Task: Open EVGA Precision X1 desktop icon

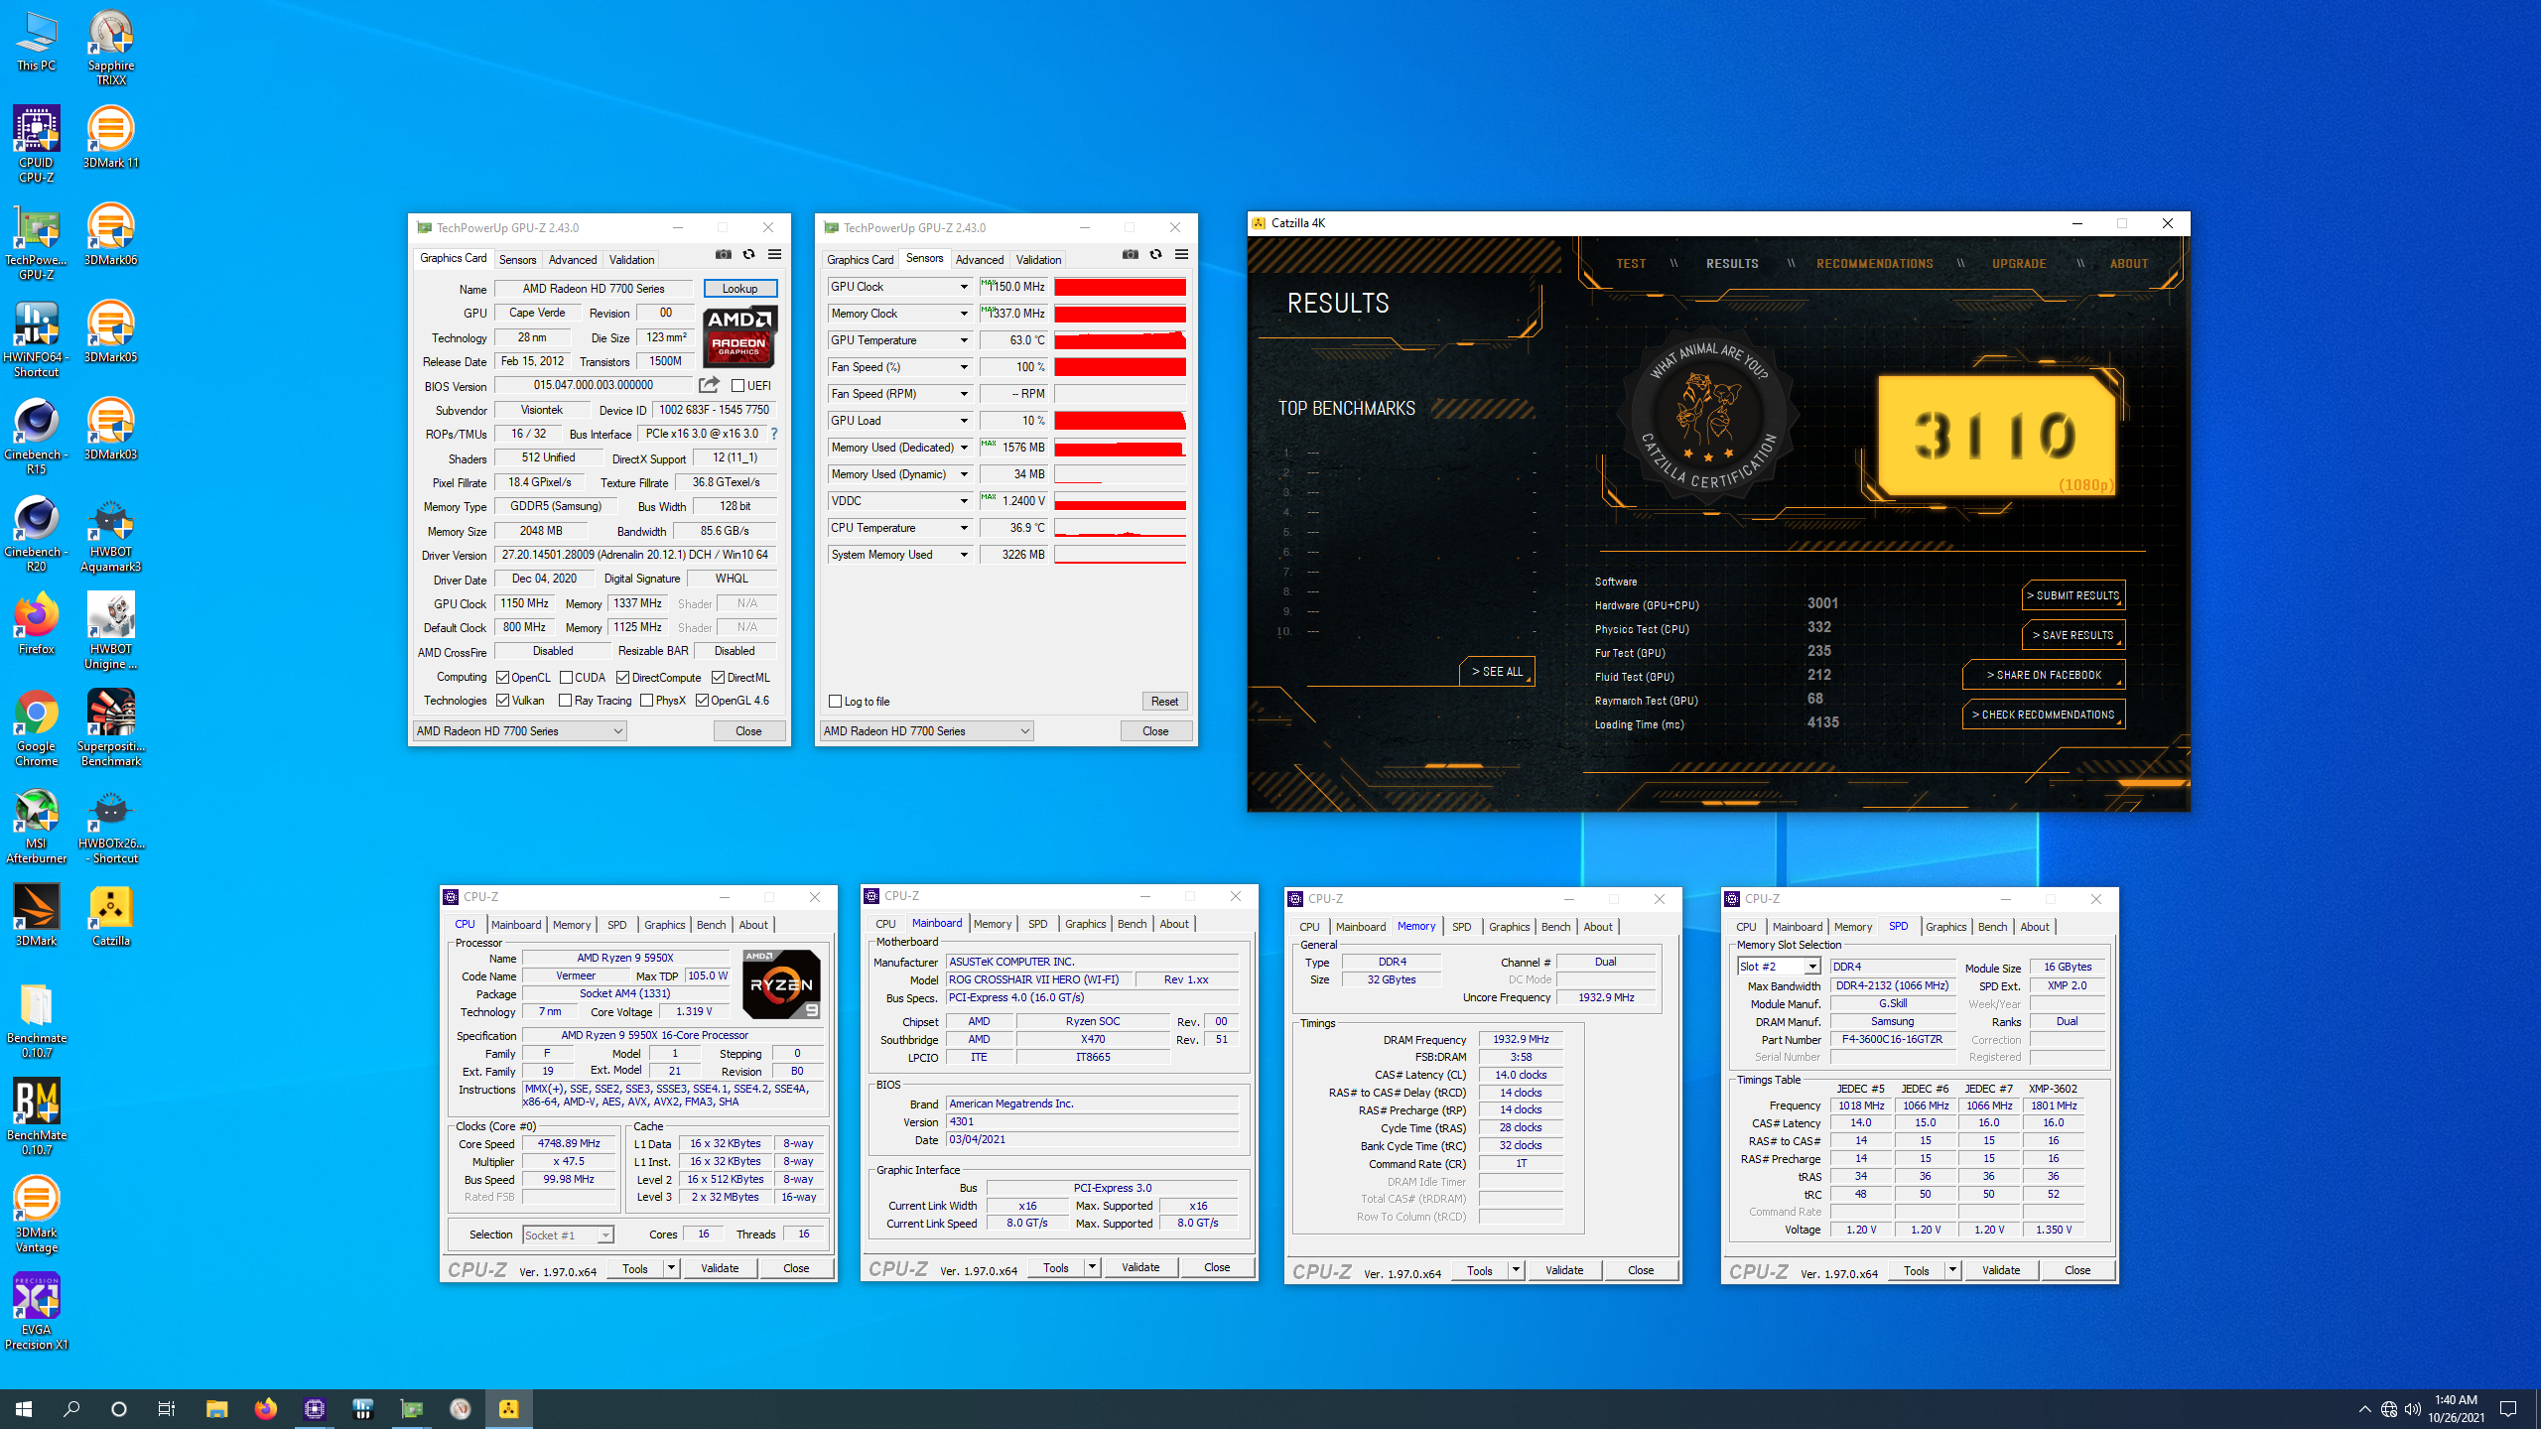Action: [x=36, y=1312]
